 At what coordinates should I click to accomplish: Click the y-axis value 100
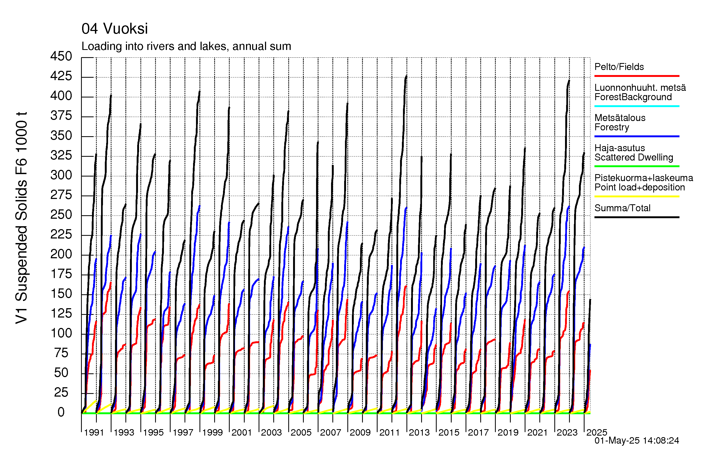[61, 333]
